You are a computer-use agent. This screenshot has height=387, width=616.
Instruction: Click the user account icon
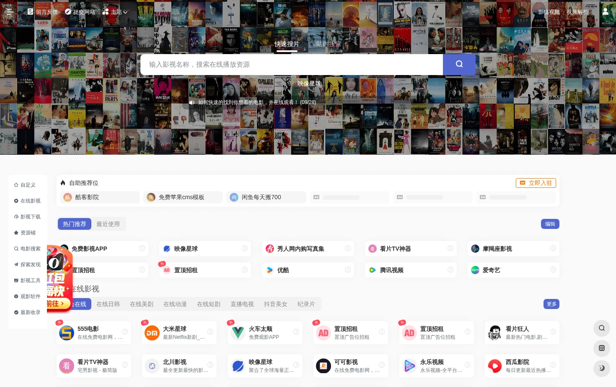606,12
